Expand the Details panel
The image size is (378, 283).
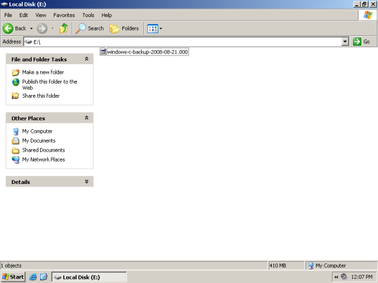(87, 182)
